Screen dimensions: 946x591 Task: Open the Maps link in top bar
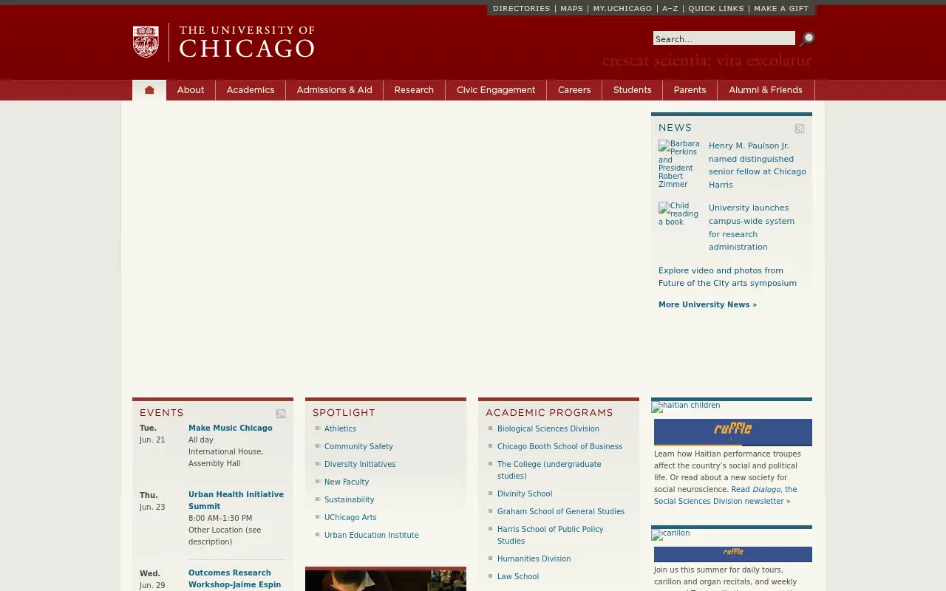point(571,9)
